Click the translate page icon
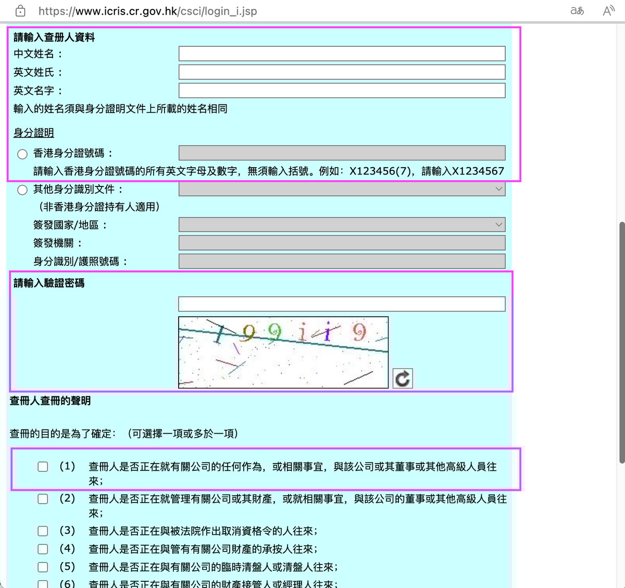 click(577, 11)
